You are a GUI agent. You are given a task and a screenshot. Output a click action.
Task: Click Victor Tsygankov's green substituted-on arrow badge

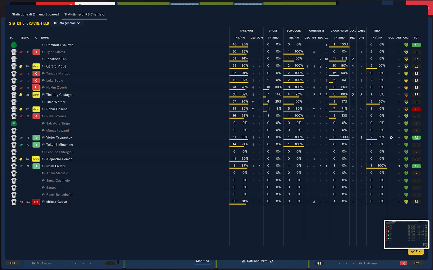36,138
